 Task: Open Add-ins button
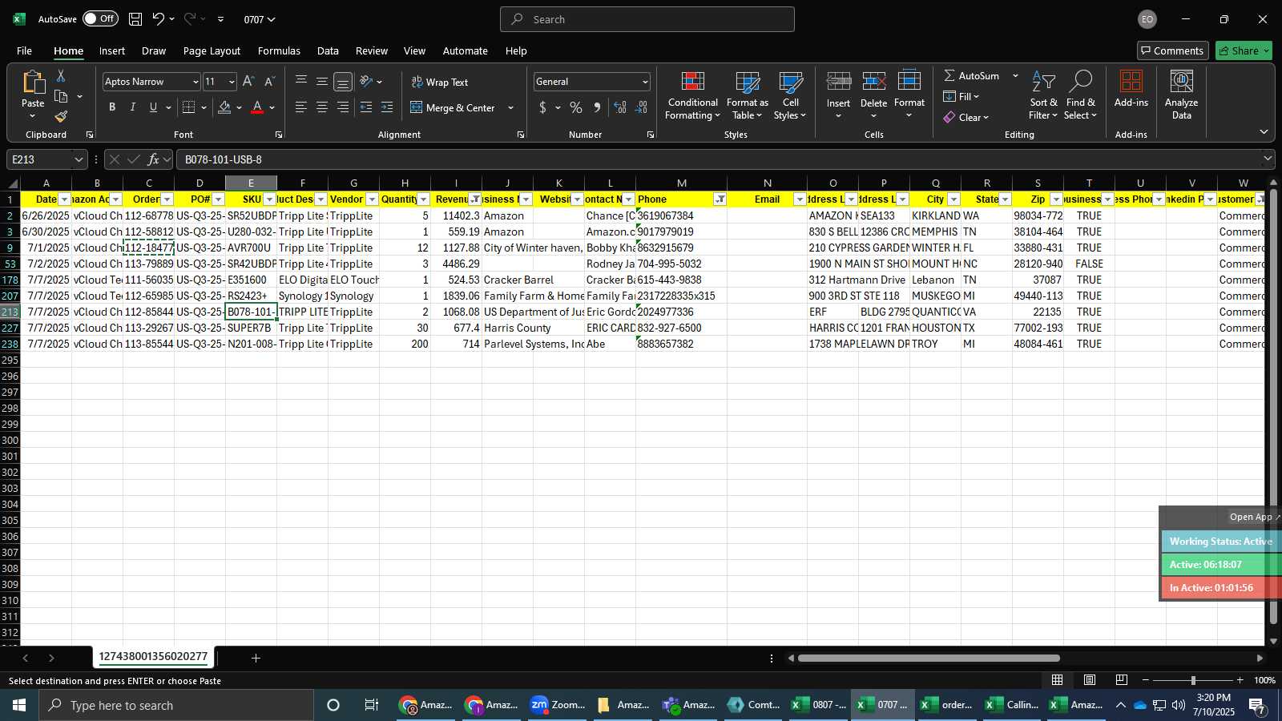click(1131, 90)
